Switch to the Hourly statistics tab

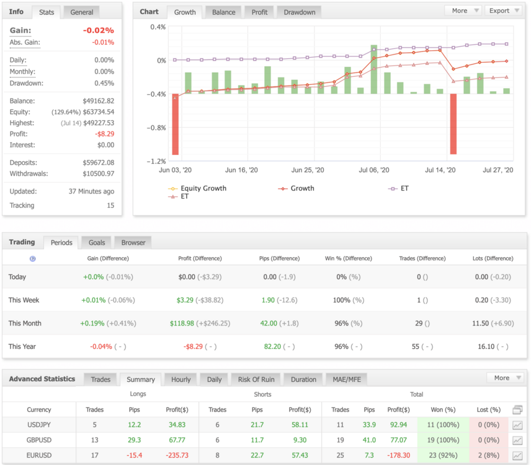pyautogui.click(x=181, y=379)
